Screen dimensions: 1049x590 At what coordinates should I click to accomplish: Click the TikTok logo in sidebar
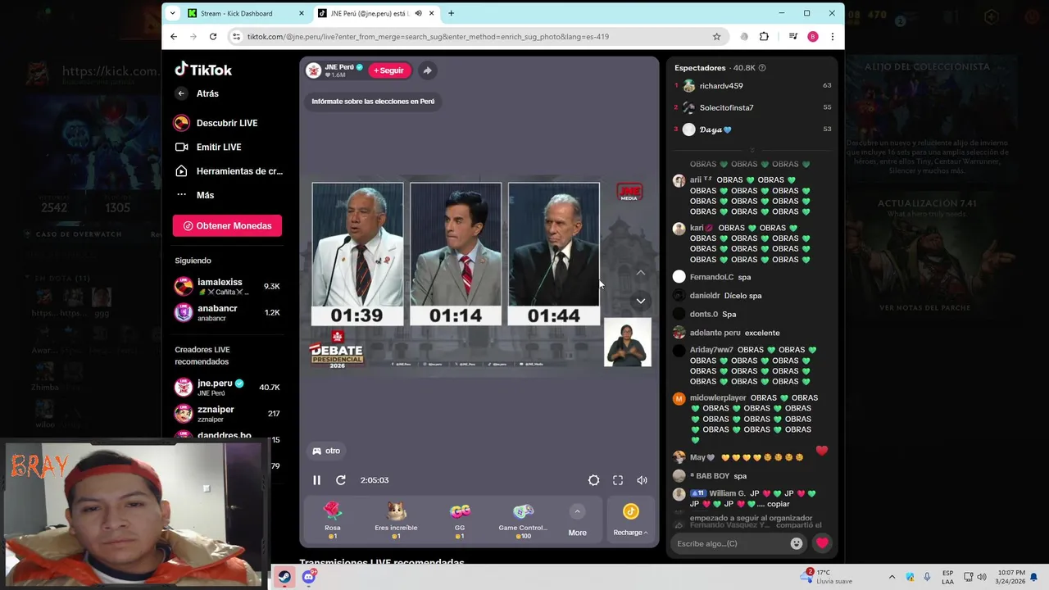pos(203,70)
